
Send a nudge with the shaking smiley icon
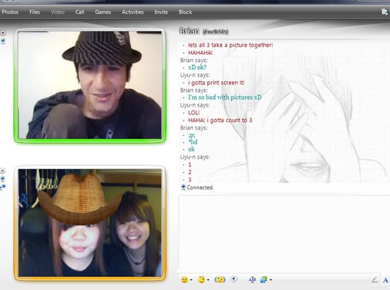pos(220,280)
